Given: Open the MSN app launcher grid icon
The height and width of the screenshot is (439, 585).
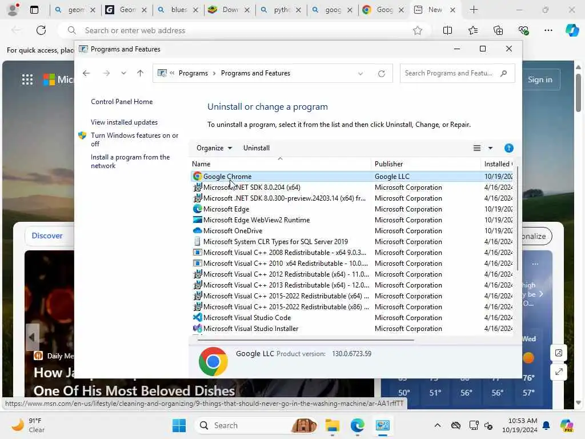Looking at the screenshot, I should [27, 79].
